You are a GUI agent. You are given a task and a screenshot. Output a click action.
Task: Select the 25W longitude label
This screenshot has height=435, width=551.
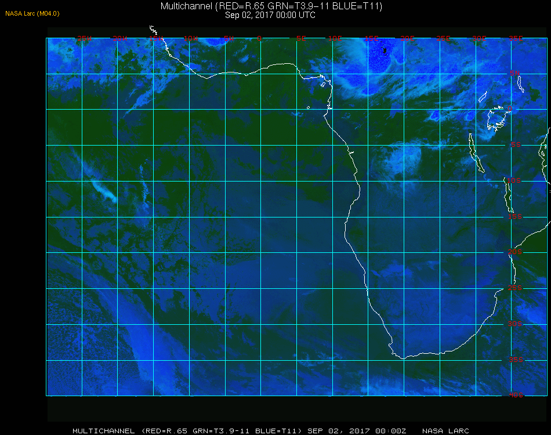(84, 38)
